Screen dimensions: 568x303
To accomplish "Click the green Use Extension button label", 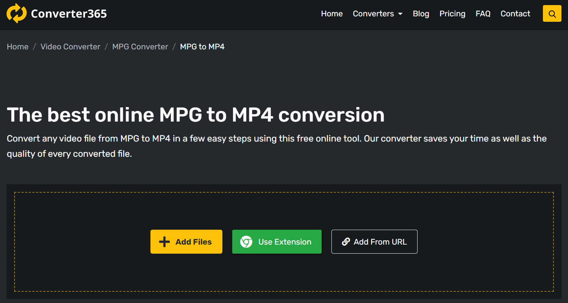I will click(x=285, y=242).
